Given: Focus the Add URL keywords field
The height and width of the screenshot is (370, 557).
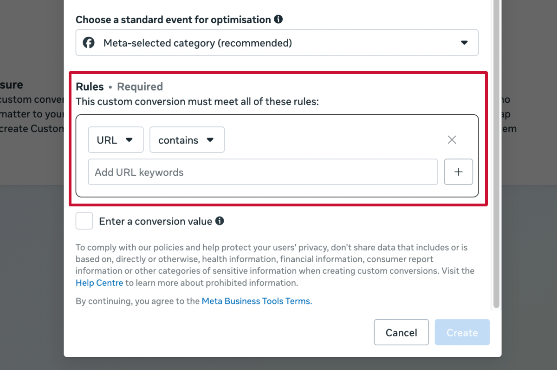Looking at the screenshot, I should [263, 172].
